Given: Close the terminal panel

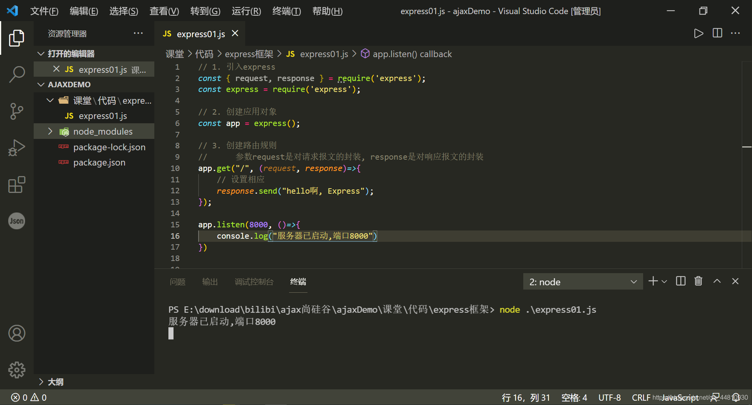Looking at the screenshot, I should coord(735,281).
